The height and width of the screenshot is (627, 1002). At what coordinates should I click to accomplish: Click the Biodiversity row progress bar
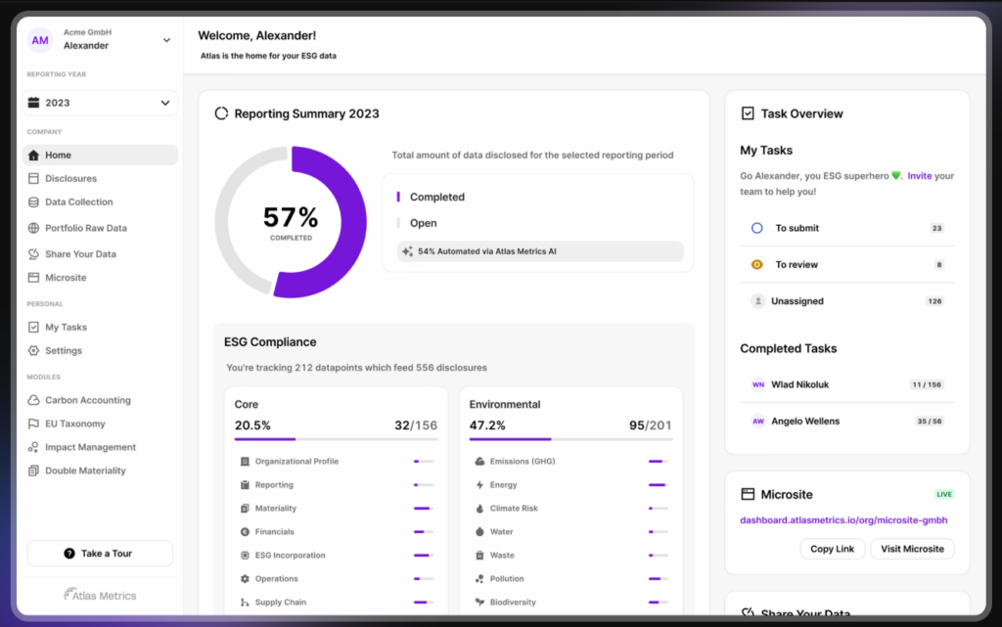pos(659,603)
